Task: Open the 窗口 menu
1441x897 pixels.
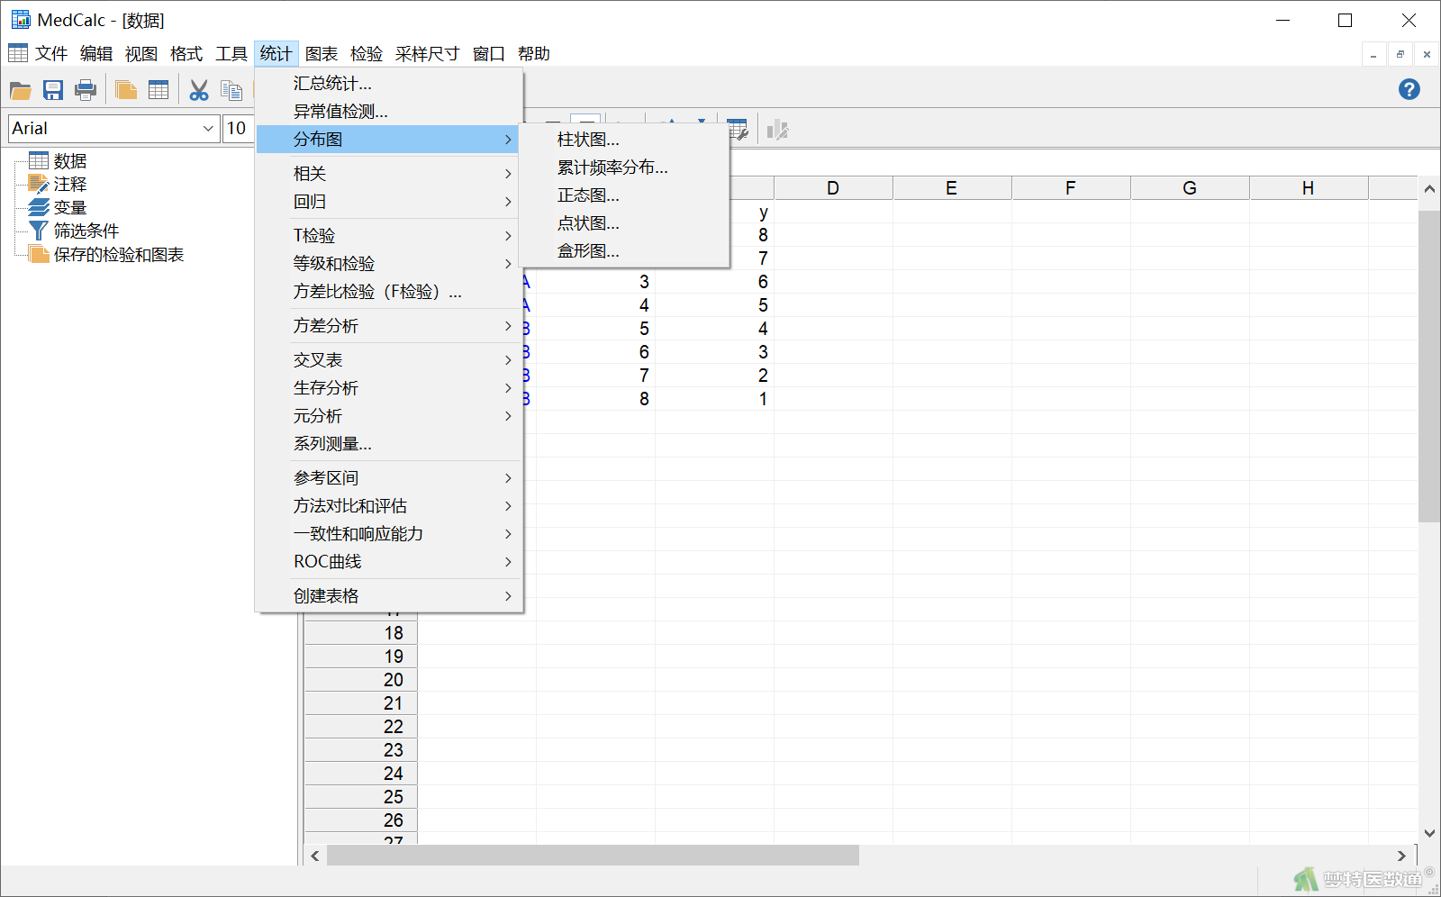Action: tap(489, 54)
